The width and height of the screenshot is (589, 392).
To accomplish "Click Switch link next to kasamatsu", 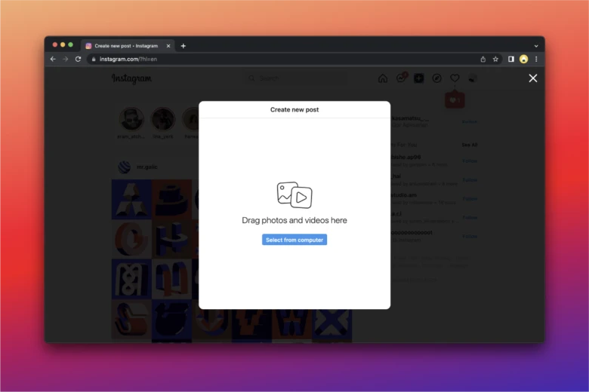I will (x=470, y=121).
